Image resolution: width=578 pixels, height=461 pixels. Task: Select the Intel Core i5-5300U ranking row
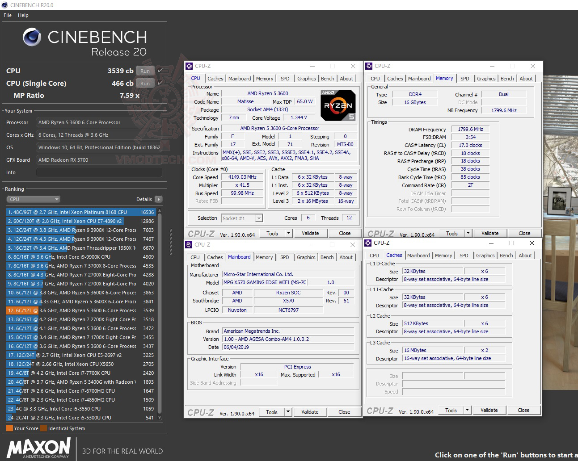click(81, 418)
